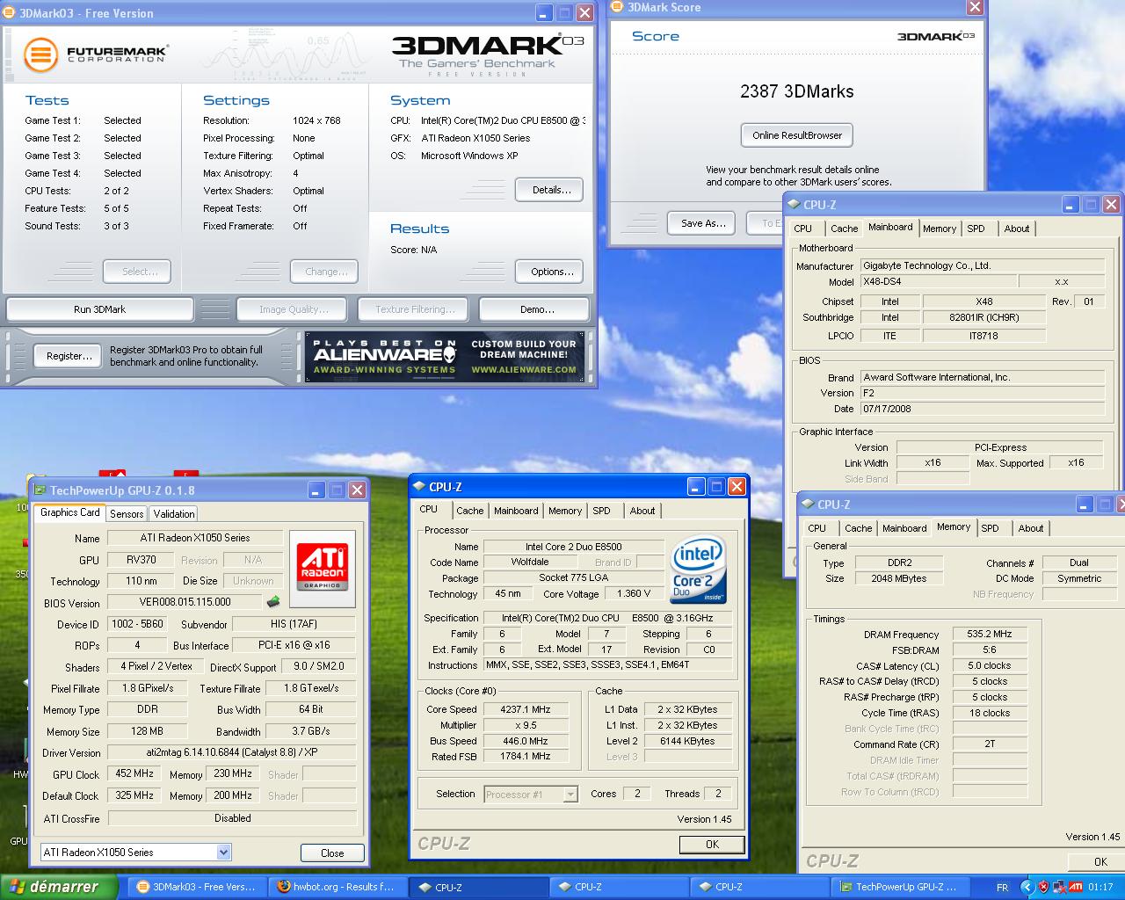Screen dimensions: 1125x900
Task: Select Memory tab in the Mainboard CPU-Z window
Action: [x=940, y=229]
